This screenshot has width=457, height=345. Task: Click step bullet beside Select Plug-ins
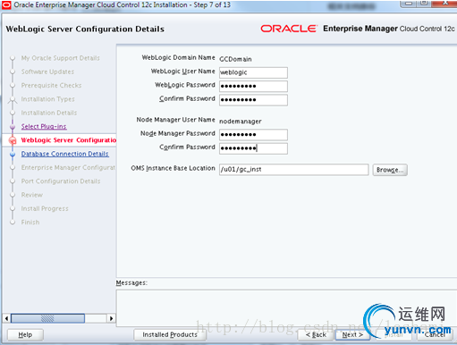tap(13, 127)
